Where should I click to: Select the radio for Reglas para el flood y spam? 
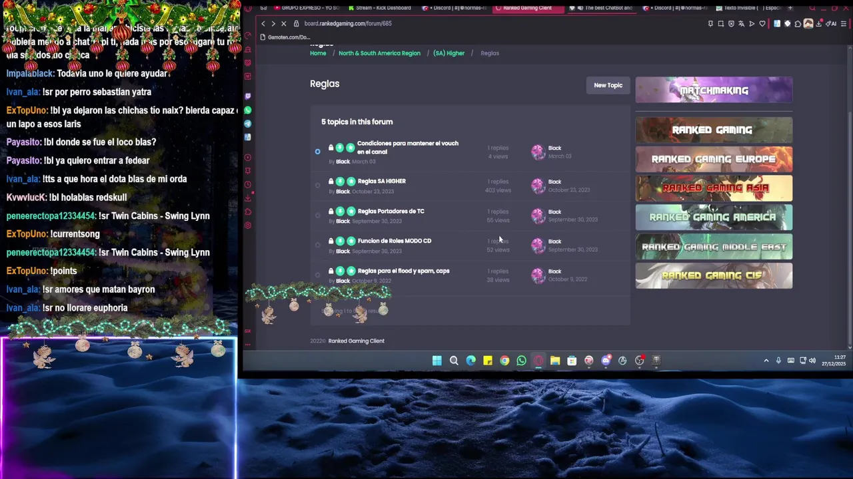pos(317,275)
